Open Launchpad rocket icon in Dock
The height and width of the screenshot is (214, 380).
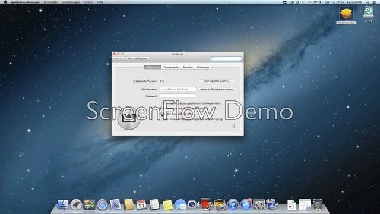pos(76,204)
